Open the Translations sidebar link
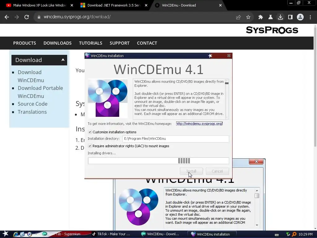This screenshot has height=238, width=317. [x=32, y=112]
